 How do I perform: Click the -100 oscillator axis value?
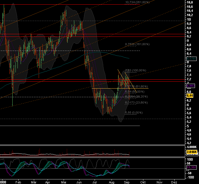point(190,177)
